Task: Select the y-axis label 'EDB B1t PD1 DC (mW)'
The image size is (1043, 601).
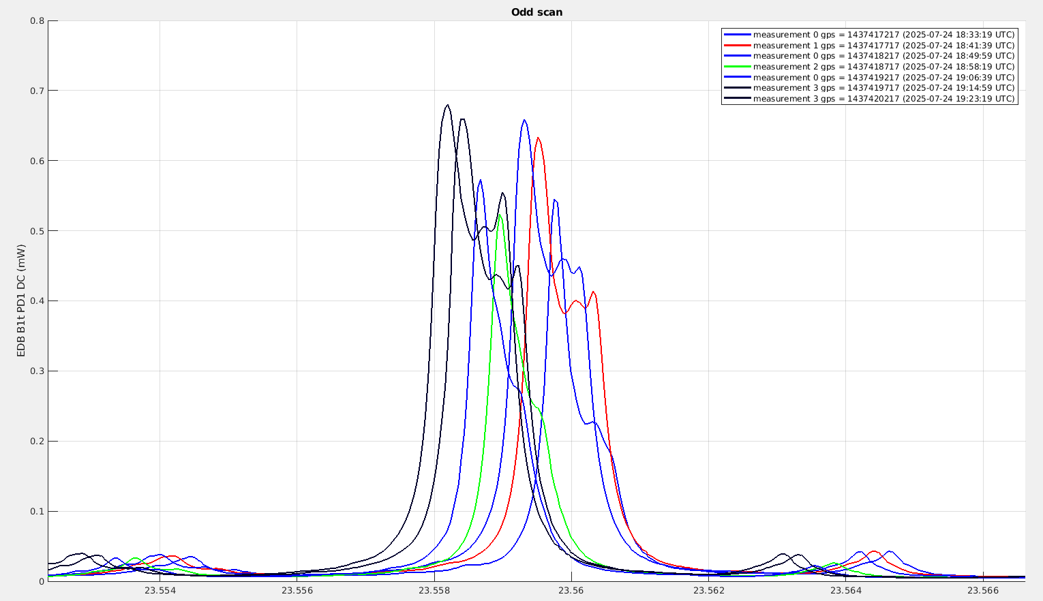Action: [21, 301]
